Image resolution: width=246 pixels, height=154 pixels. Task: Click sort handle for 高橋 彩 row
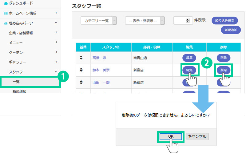pyautogui.click(x=81, y=58)
